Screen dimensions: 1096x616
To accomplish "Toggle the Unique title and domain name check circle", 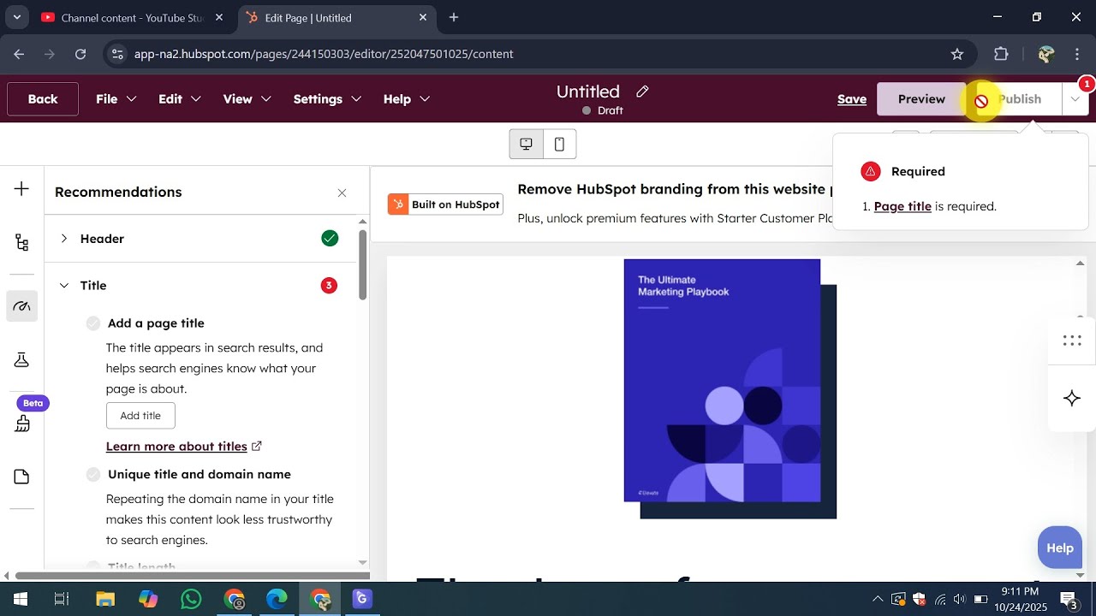I will [x=93, y=475].
